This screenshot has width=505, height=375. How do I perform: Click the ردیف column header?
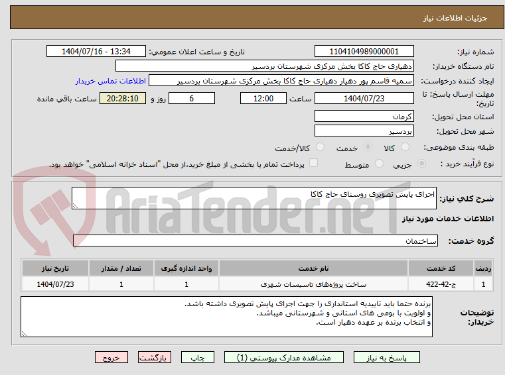coord(483,268)
